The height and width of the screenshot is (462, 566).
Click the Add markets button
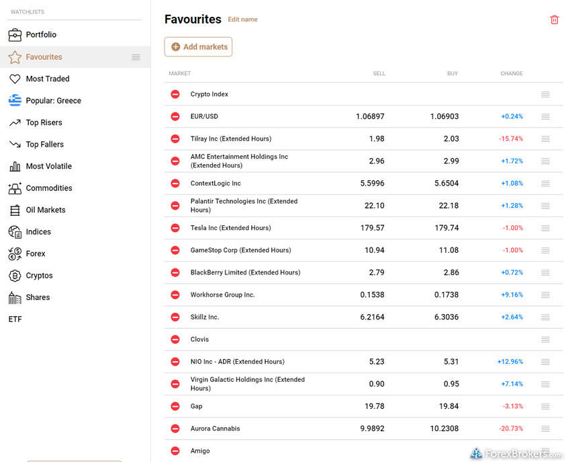click(198, 47)
